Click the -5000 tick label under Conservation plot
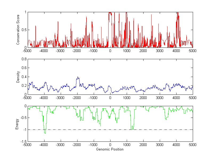Image resolution: width=213 pixels, height=159 pixels. point(28,51)
